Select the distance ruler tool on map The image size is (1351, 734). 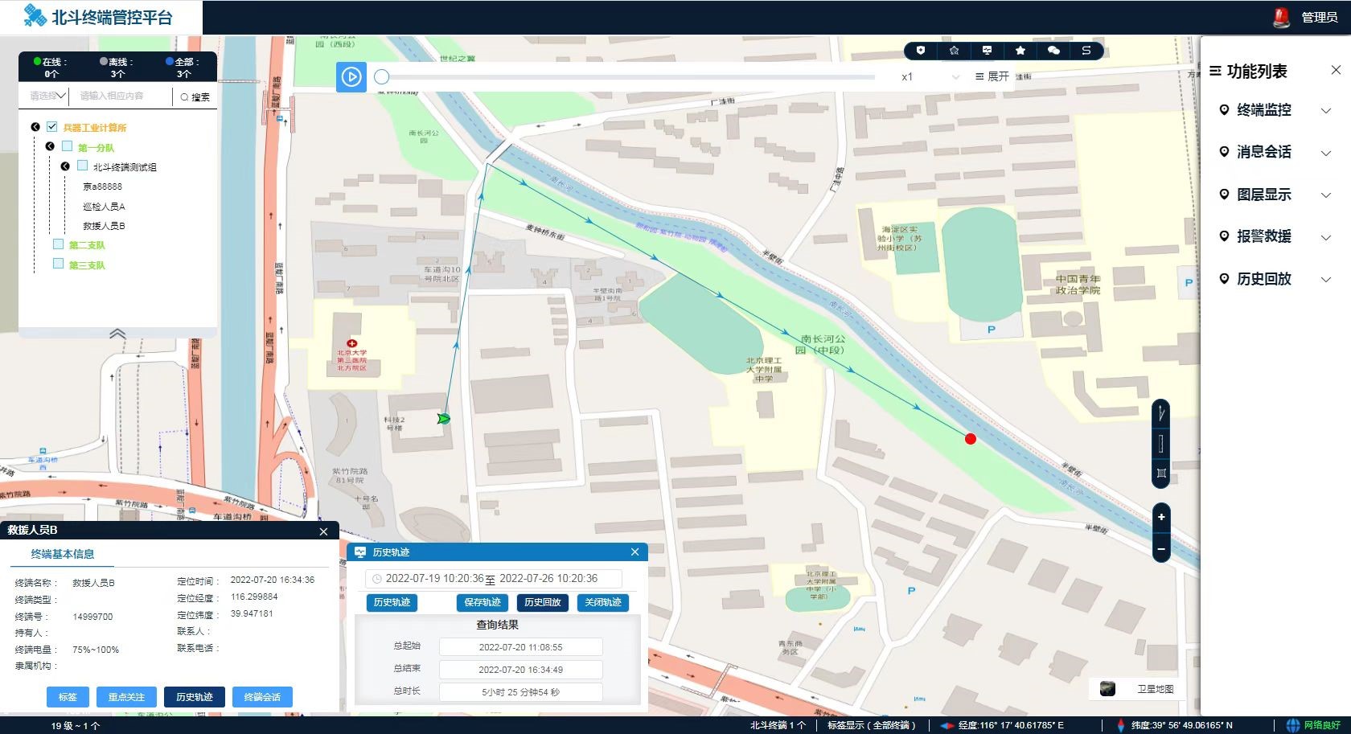click(x=1161, y=444)
